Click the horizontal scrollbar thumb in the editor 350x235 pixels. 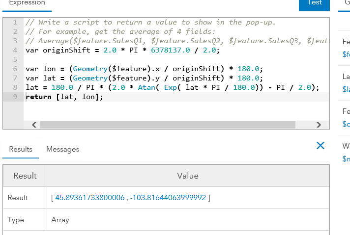167,125
